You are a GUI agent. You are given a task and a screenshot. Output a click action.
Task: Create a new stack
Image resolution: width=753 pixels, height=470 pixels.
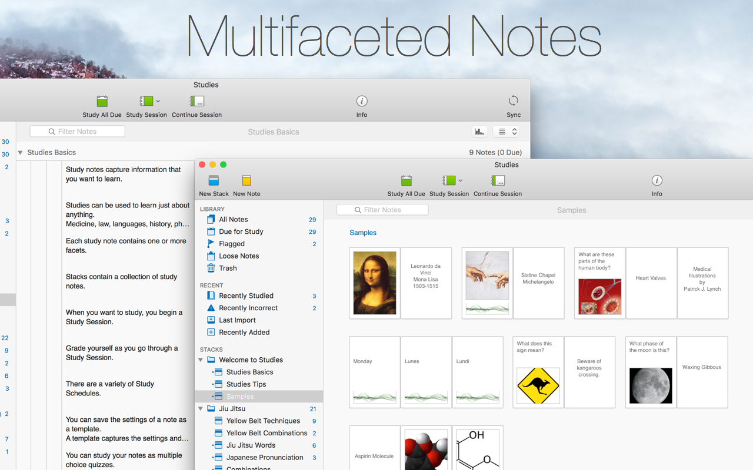213,186
